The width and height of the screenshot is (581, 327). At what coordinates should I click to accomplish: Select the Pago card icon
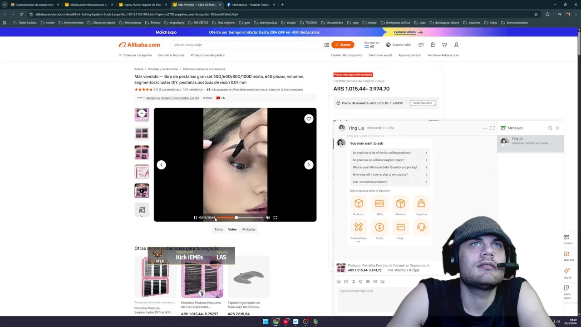tap(400, 227)
